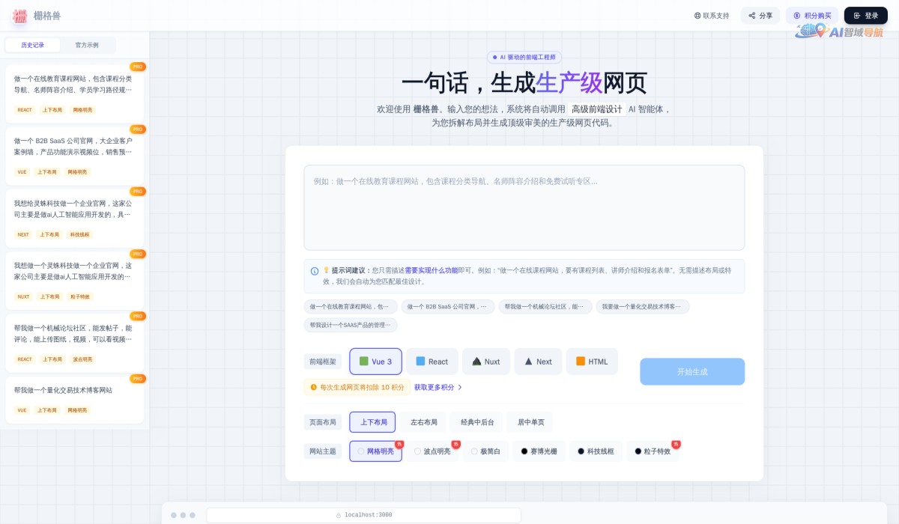Select the Nuxt framework option
The image size is (899, 524).
(x=486, y=362)
